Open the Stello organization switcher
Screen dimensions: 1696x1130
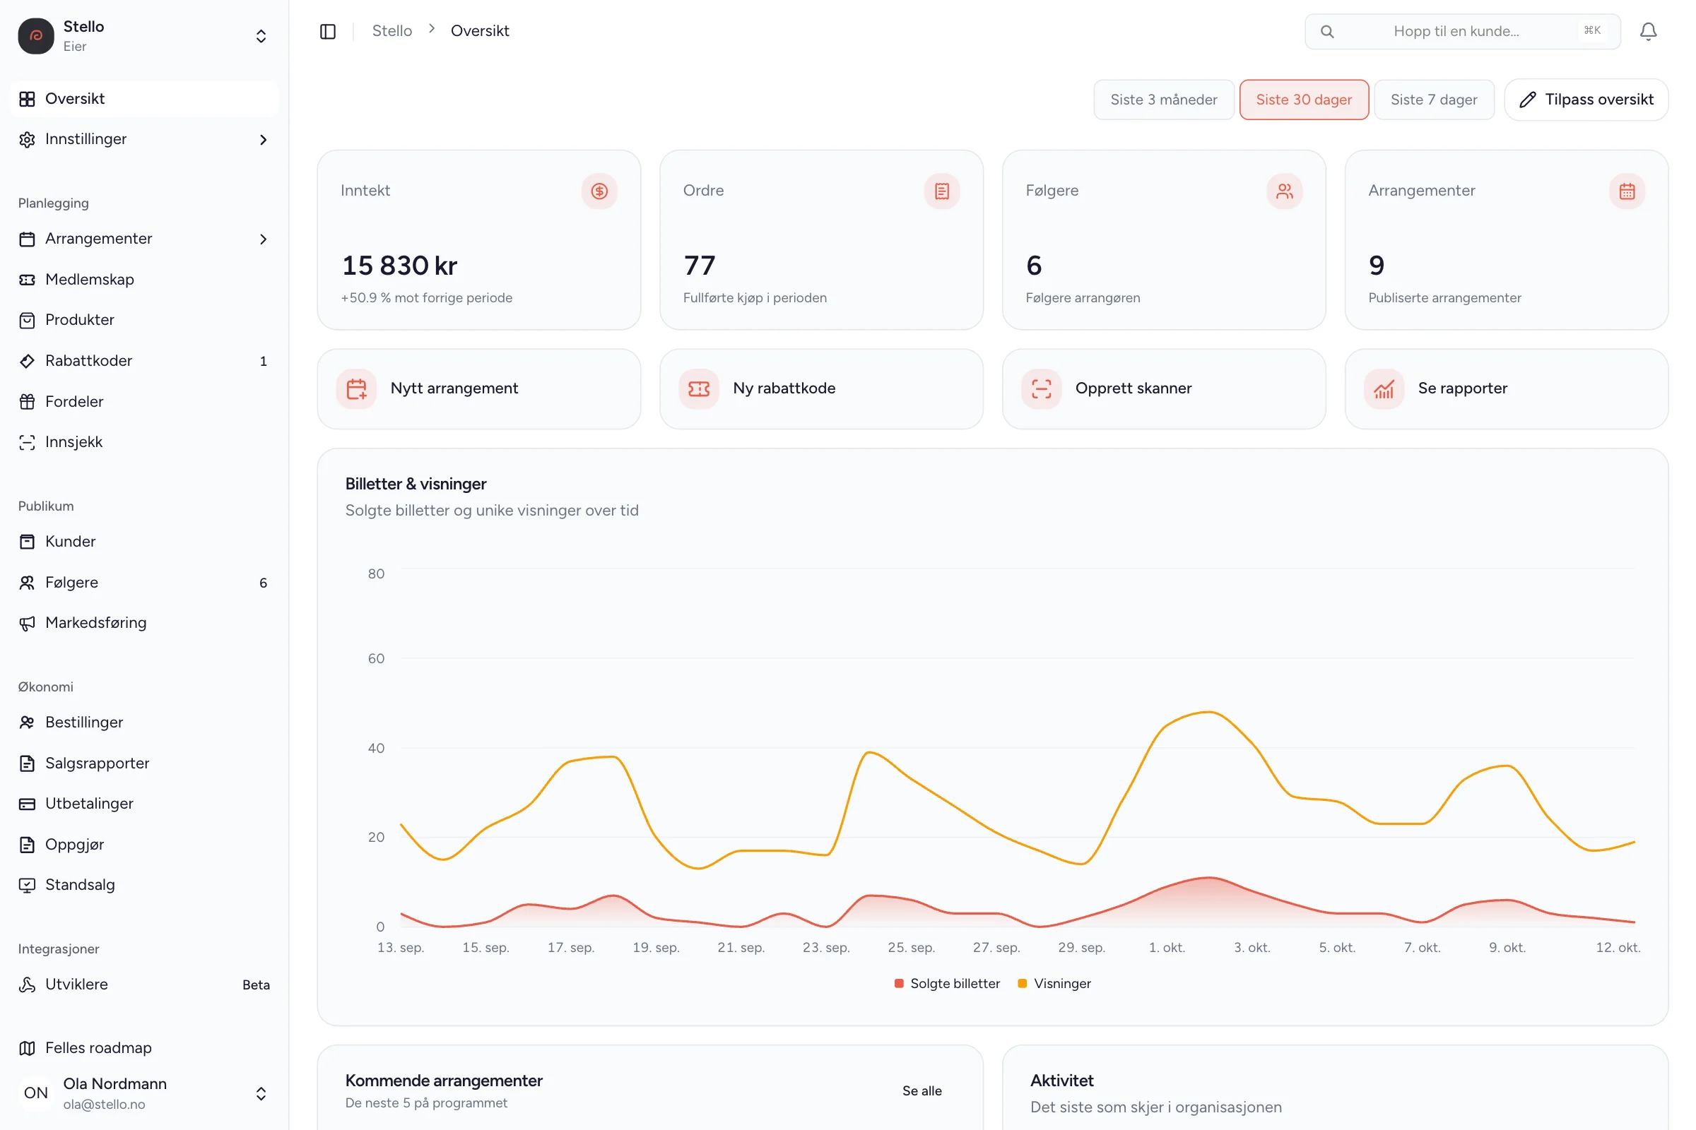[x=144, y=36]
